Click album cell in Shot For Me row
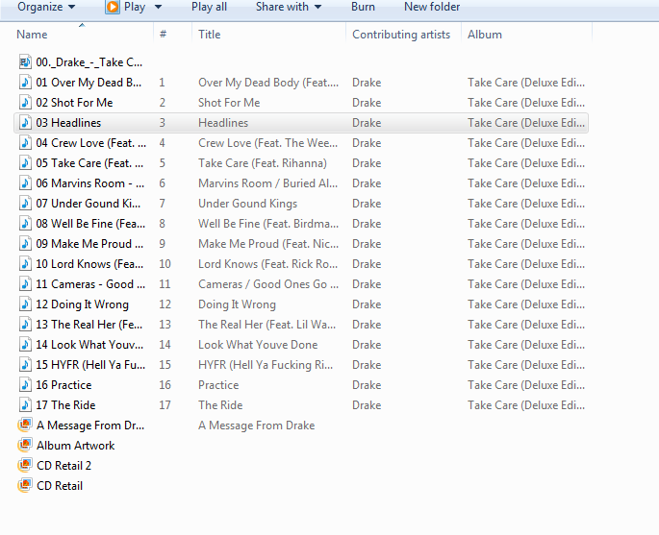Image resolution: width=659 pixels, height=535 pixels. (526, 103)
